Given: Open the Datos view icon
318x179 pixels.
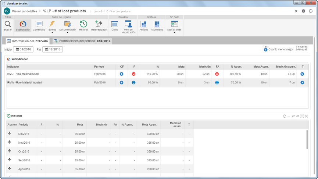Looking at the screenshot, I should tap(115, 24).
